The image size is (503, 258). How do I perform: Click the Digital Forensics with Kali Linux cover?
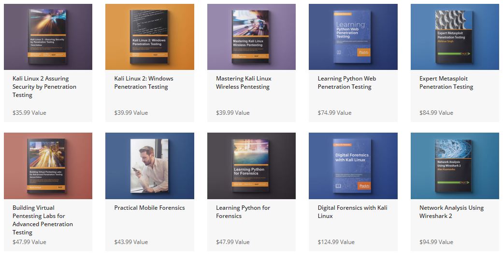(353, 166)
